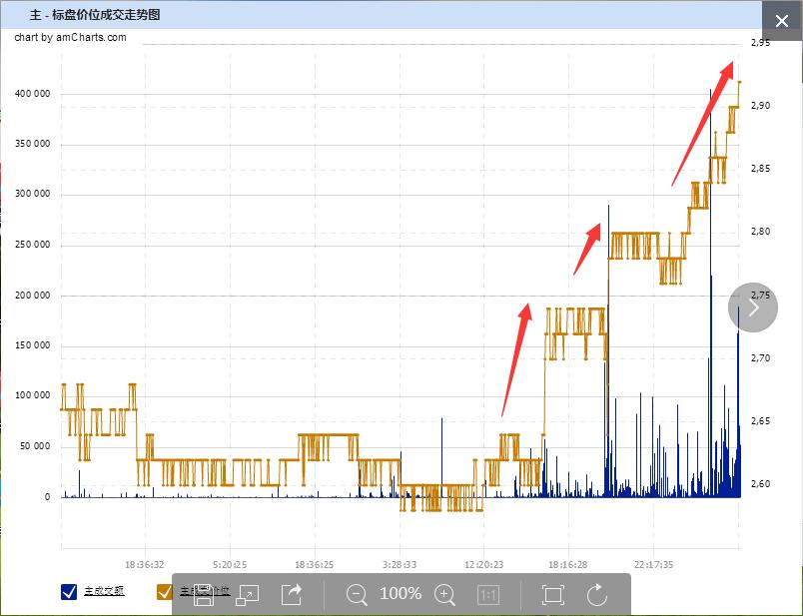Click the share arrow icon

pyautogui.click(x=292, y=594)
